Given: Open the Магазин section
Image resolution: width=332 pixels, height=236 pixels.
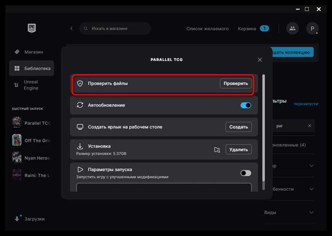Looking at the screenshot, I should click(x=31, y=52).
